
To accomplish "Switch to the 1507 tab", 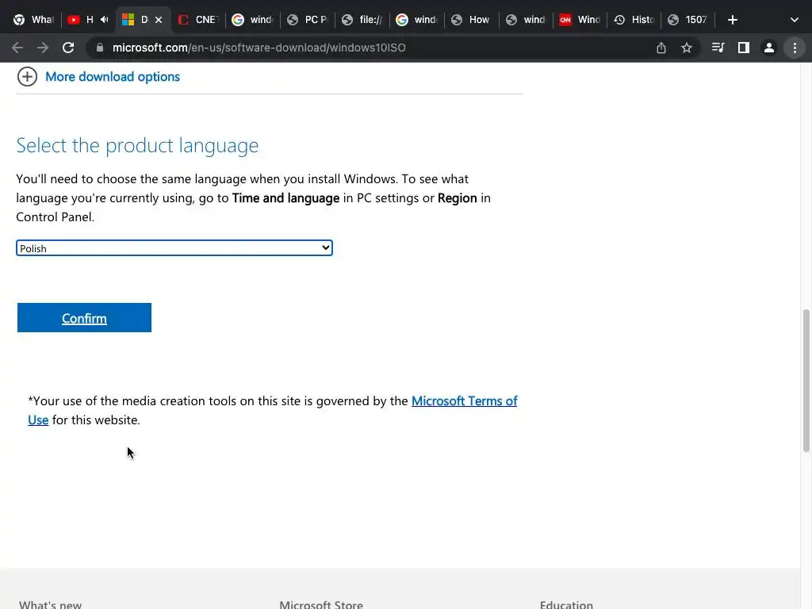I will (689, 20).
